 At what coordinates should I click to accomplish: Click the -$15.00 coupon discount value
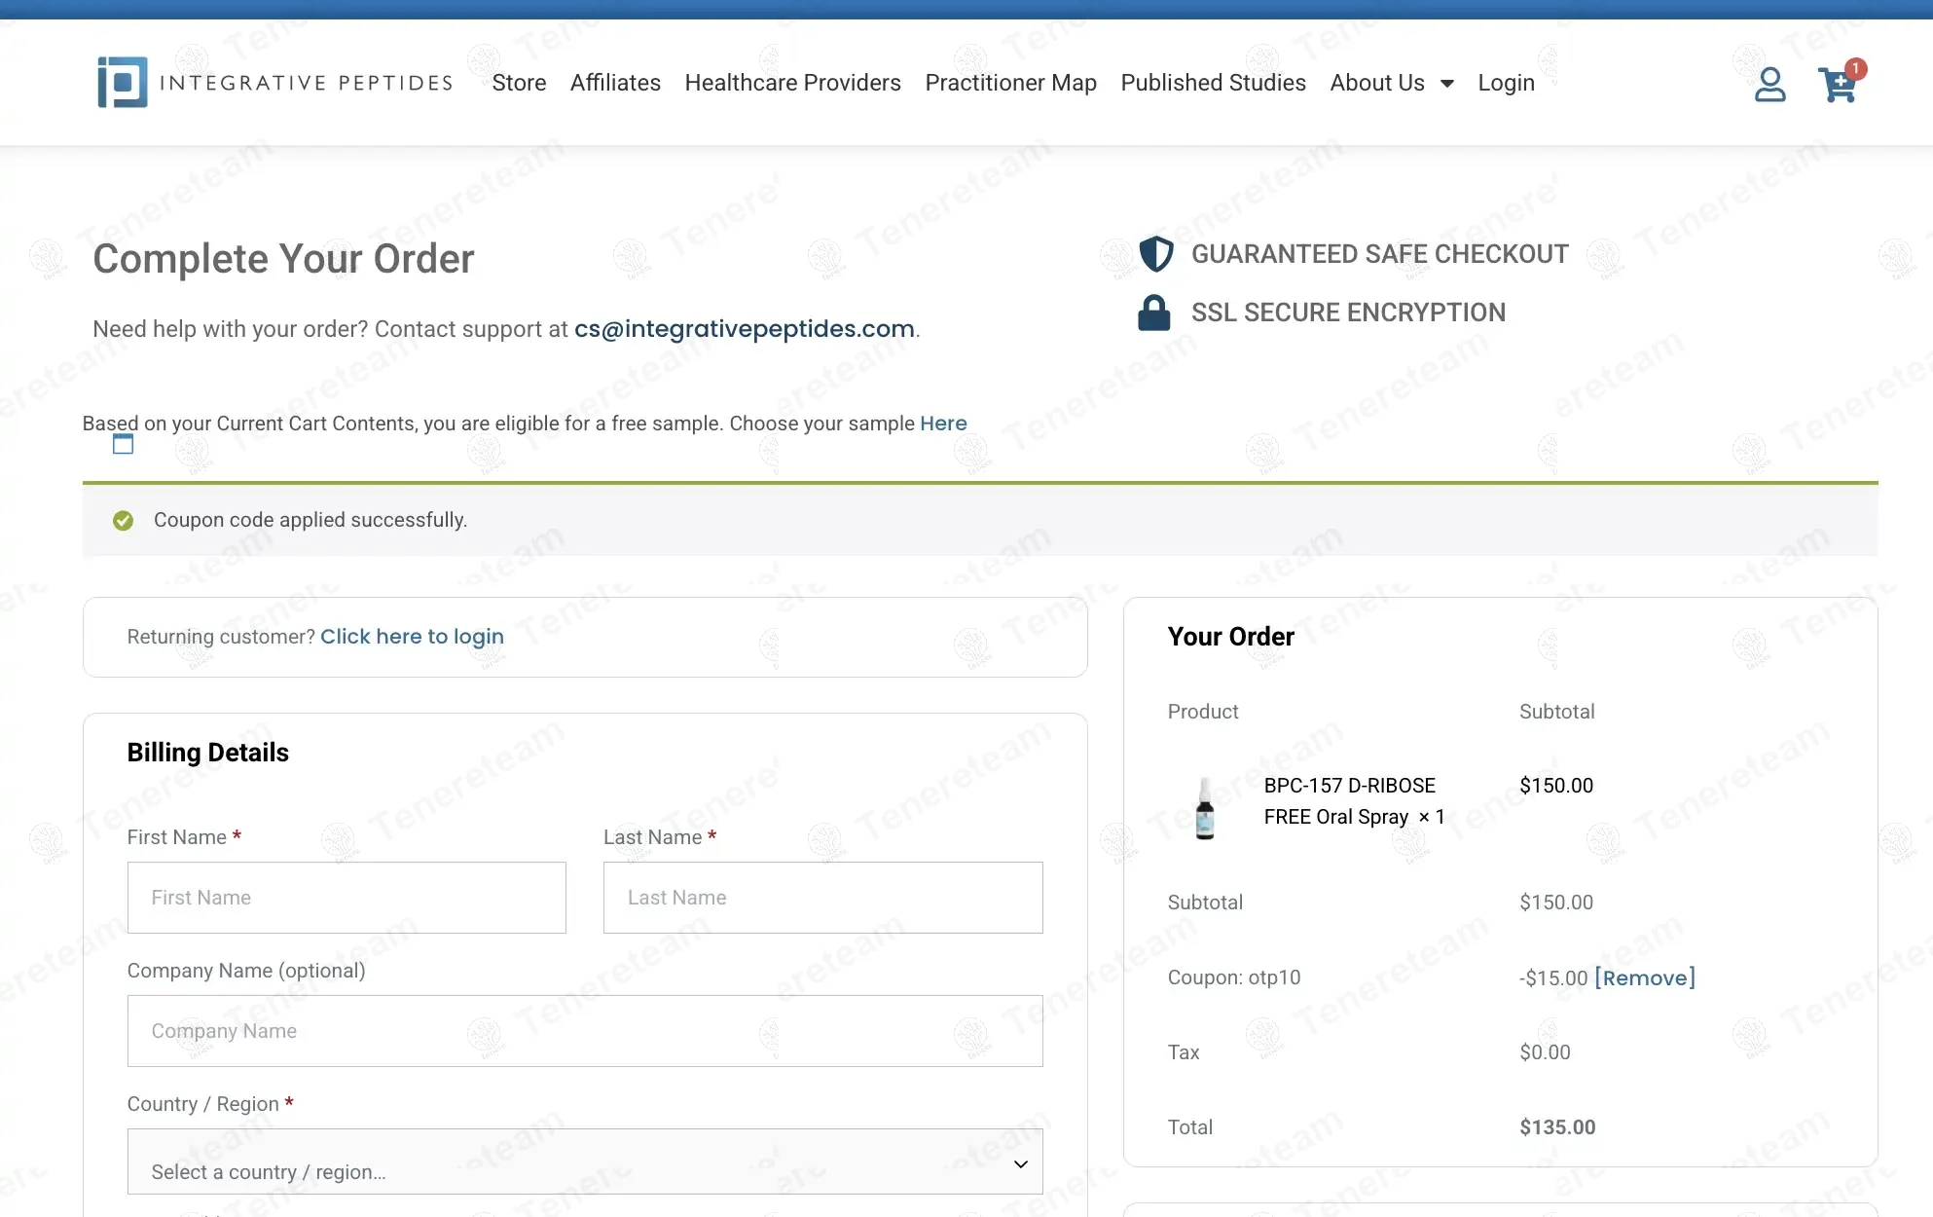coord(1553,977)
